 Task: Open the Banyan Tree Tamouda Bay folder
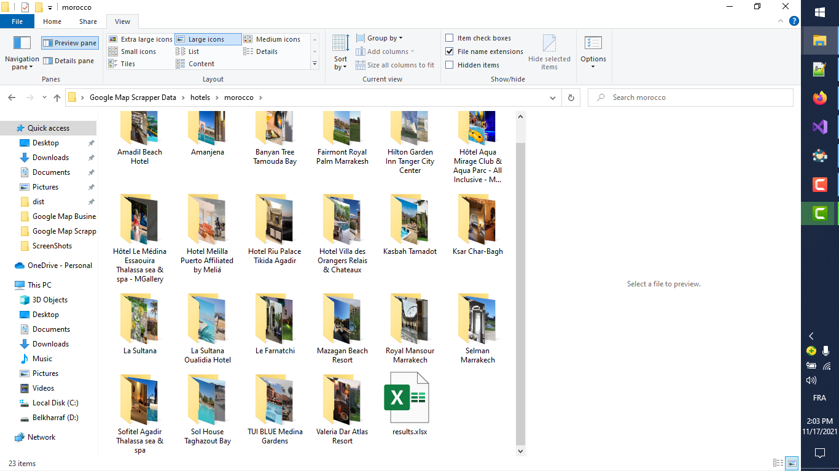click(275, 138)
